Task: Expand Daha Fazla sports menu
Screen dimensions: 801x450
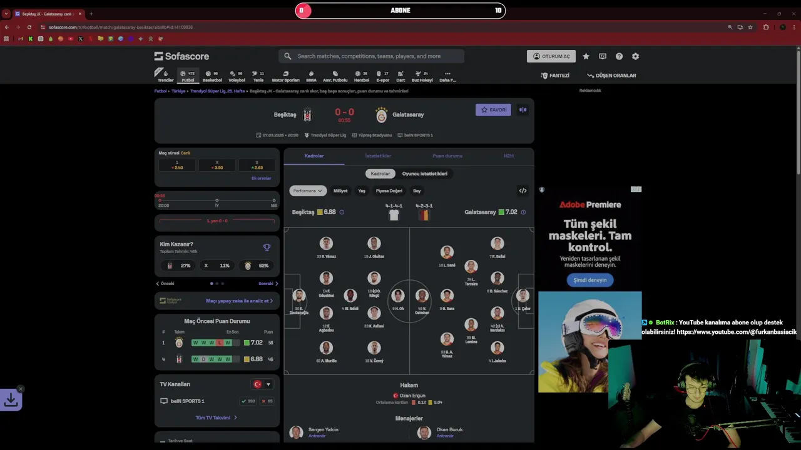Action: [x=447, y=76]
